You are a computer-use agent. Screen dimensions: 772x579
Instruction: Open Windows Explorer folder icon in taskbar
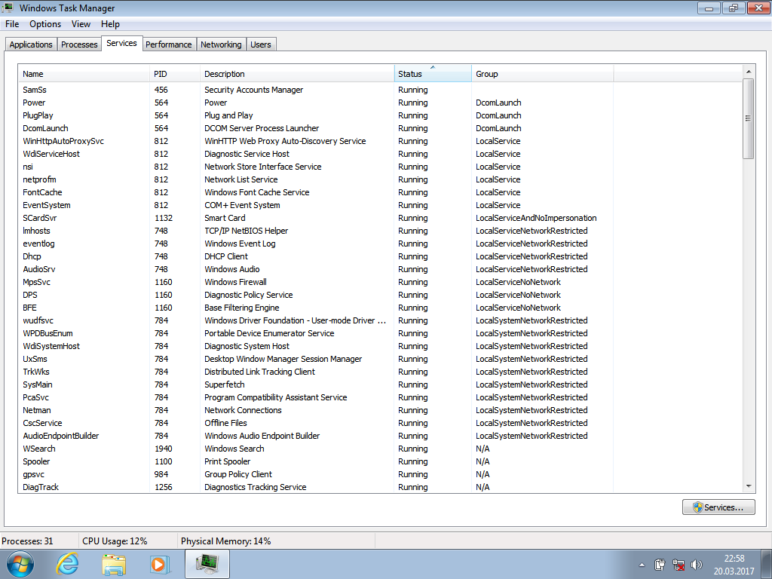pyautogui.click(x=114, y=564)
